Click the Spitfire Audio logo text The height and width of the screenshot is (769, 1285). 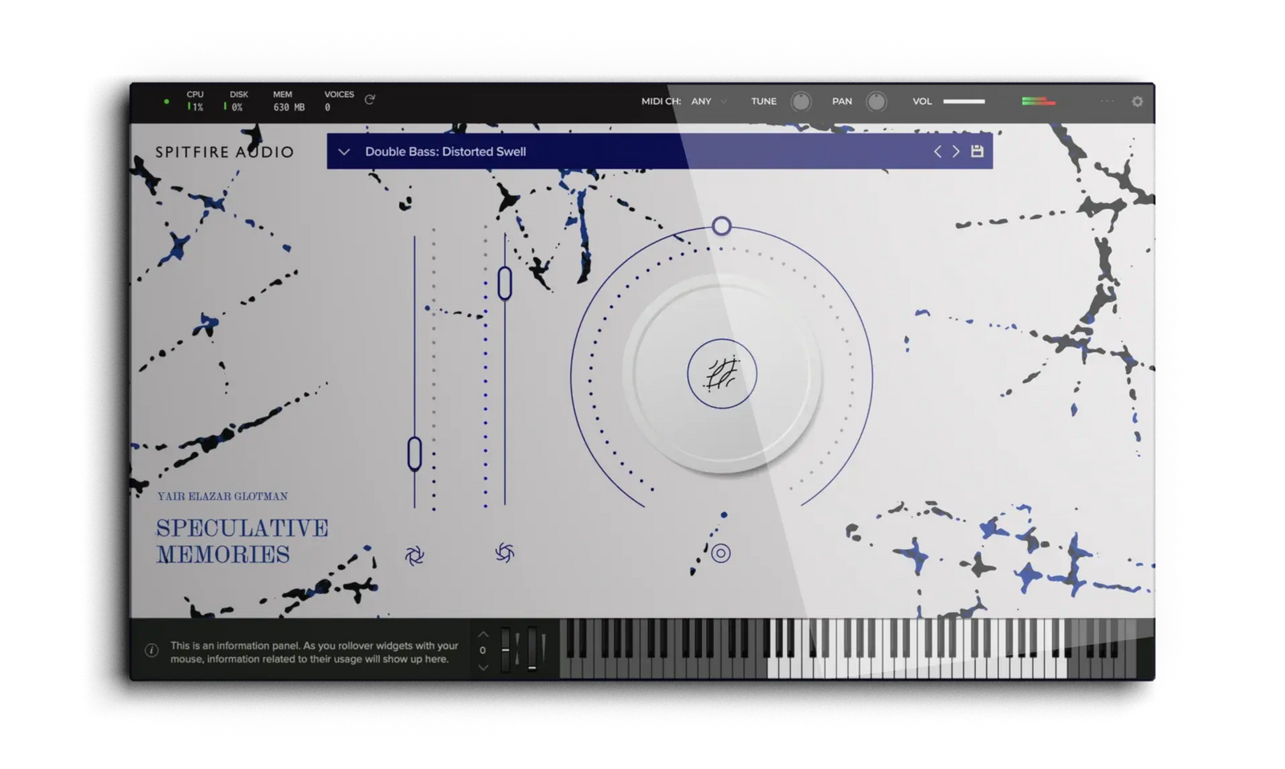[x=225, y=152]
